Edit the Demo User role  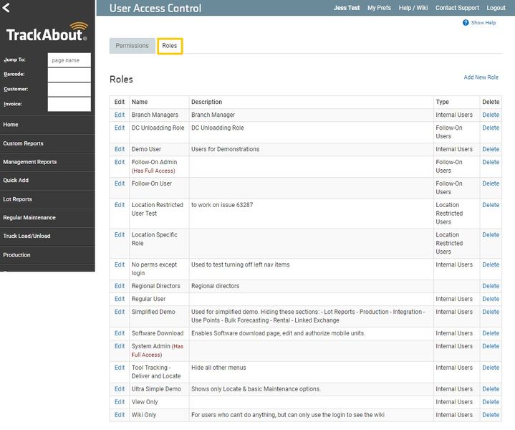(x=120, y=149)
